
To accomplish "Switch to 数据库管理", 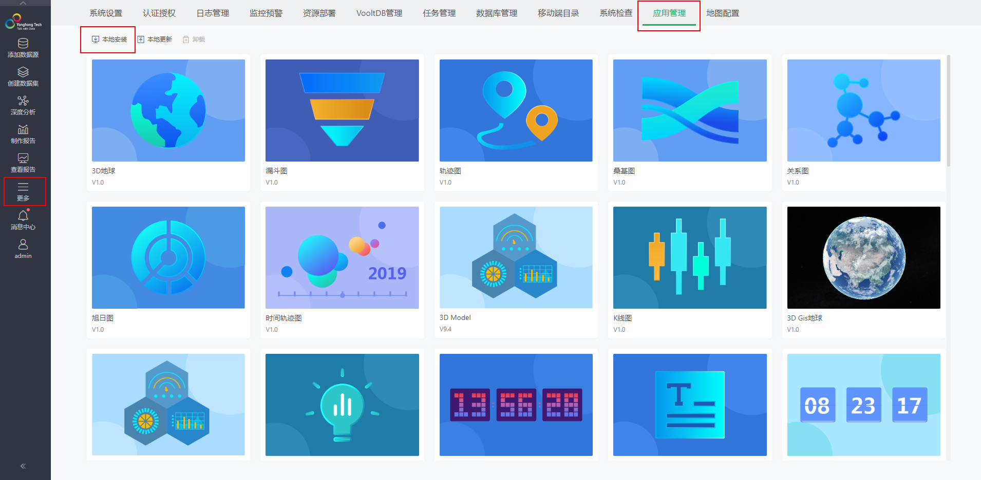I will pos(496,13).
